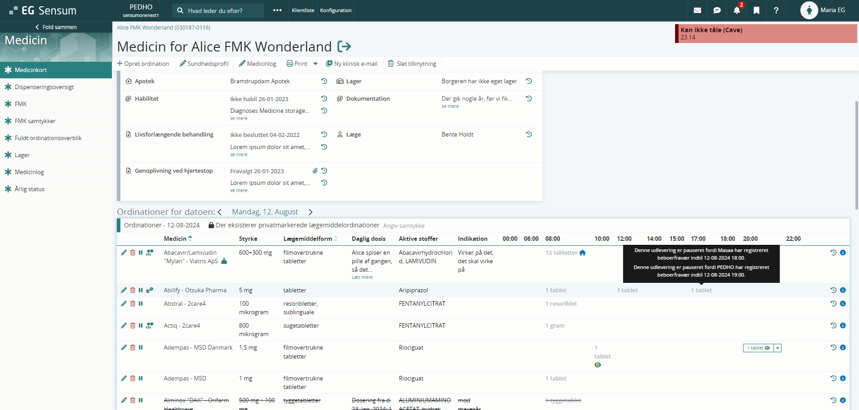
Task: Expand se mere under Diagnoses Medicine storage
Action: click(x=239, y=118)
